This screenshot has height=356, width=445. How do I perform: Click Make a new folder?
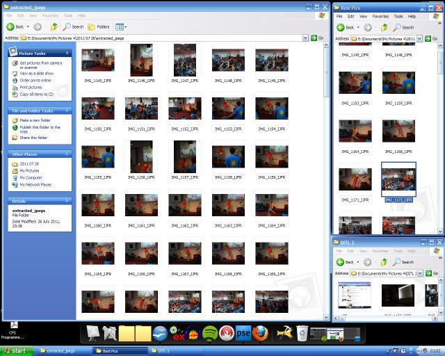(x=35, y=120)
